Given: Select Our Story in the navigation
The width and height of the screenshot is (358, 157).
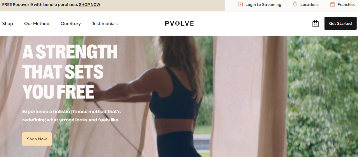Looking at the screenshot, I should (x=71, y=24).
